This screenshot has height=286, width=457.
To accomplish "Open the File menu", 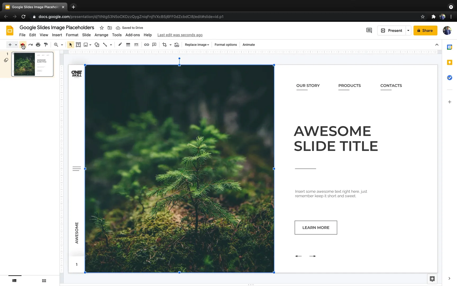I will coord(22,35).
